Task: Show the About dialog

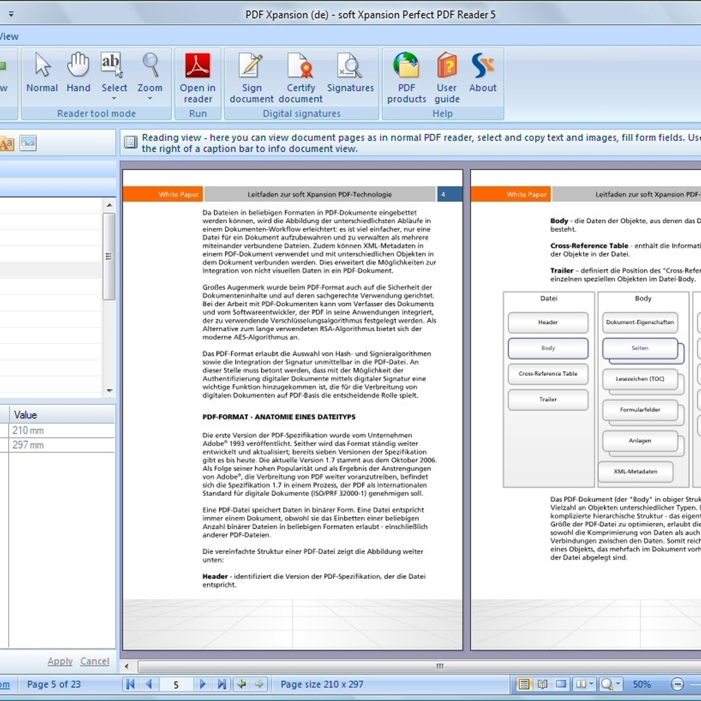Action: pos(483,73)
